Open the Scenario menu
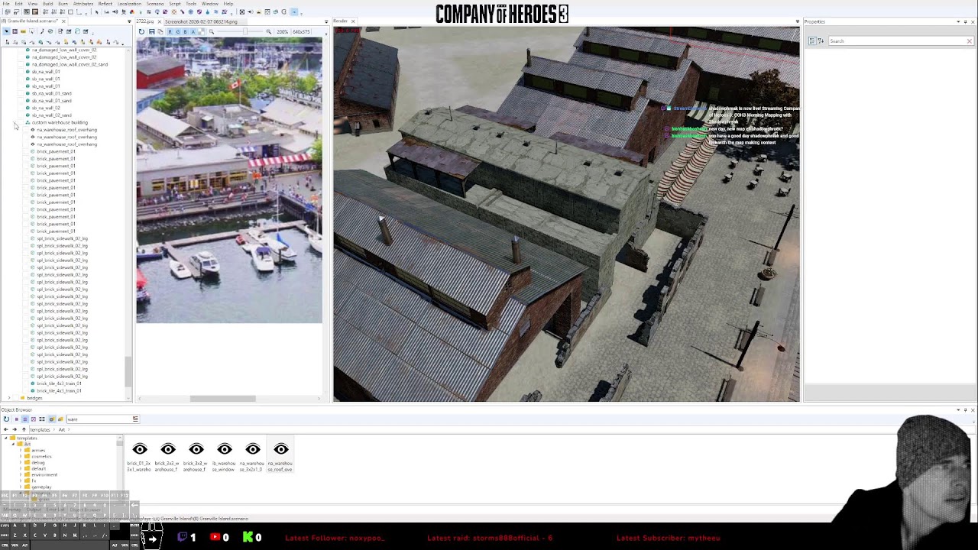The width and height of the screenshot is (978, 550). click(x=155, y=4)
